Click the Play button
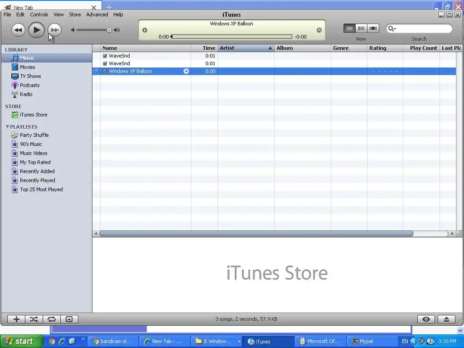This screenshot has height=348, width=464. click(x=36, y=30)
